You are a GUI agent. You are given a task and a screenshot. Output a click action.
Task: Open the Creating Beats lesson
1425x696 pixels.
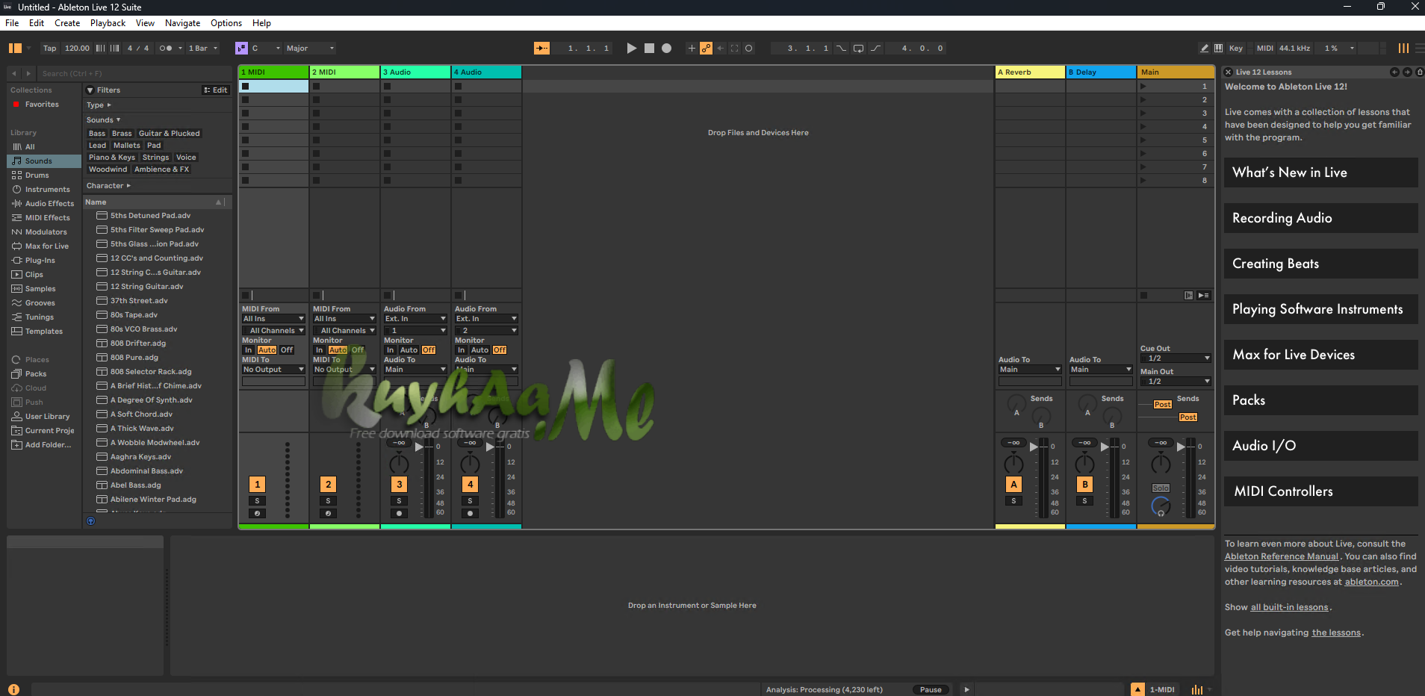coord(1320,264)
